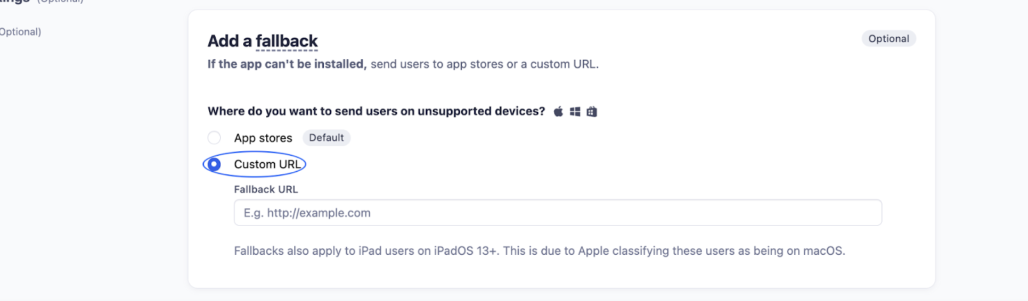The height and width of the screenshot is (301, 1028).
Task: Click the unsupported devices question text
Action: pos(376,111)
